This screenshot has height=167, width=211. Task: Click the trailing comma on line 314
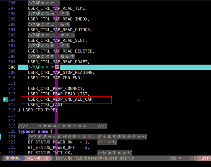138,100
